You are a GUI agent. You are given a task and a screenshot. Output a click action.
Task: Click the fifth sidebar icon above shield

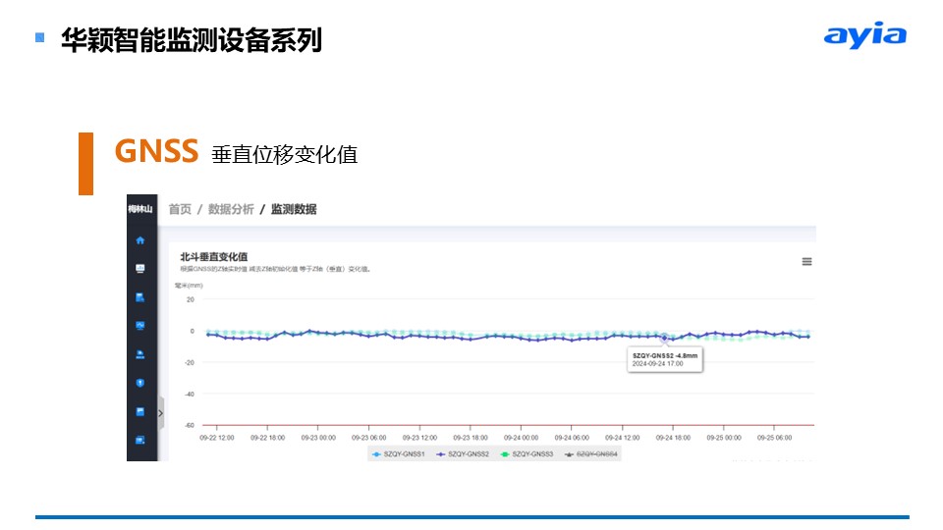click(x=139, y=354)
